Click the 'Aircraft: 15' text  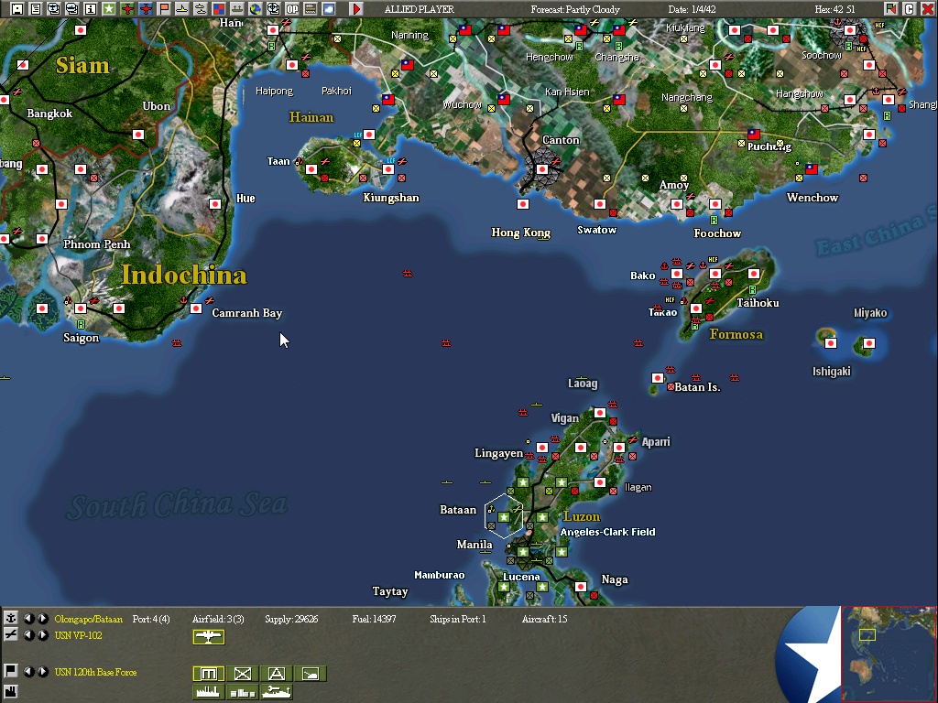point(544,620)
